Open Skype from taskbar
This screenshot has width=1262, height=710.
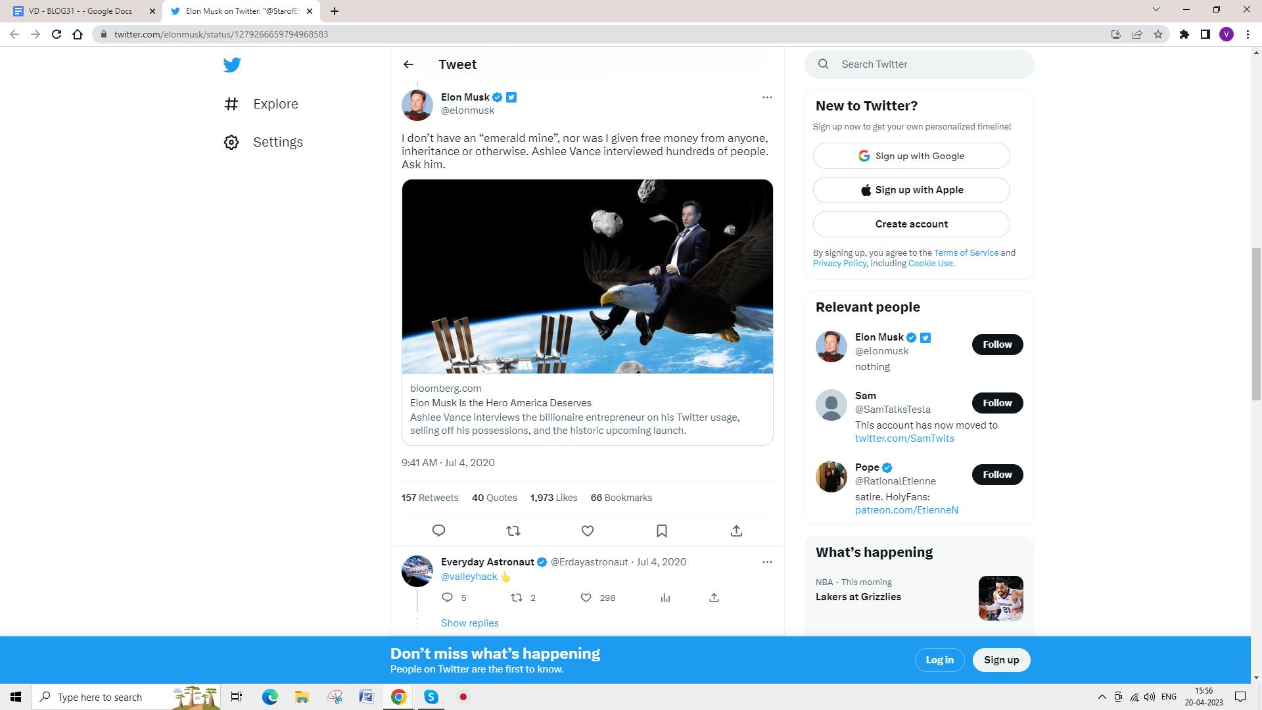[x=431, y=697]
